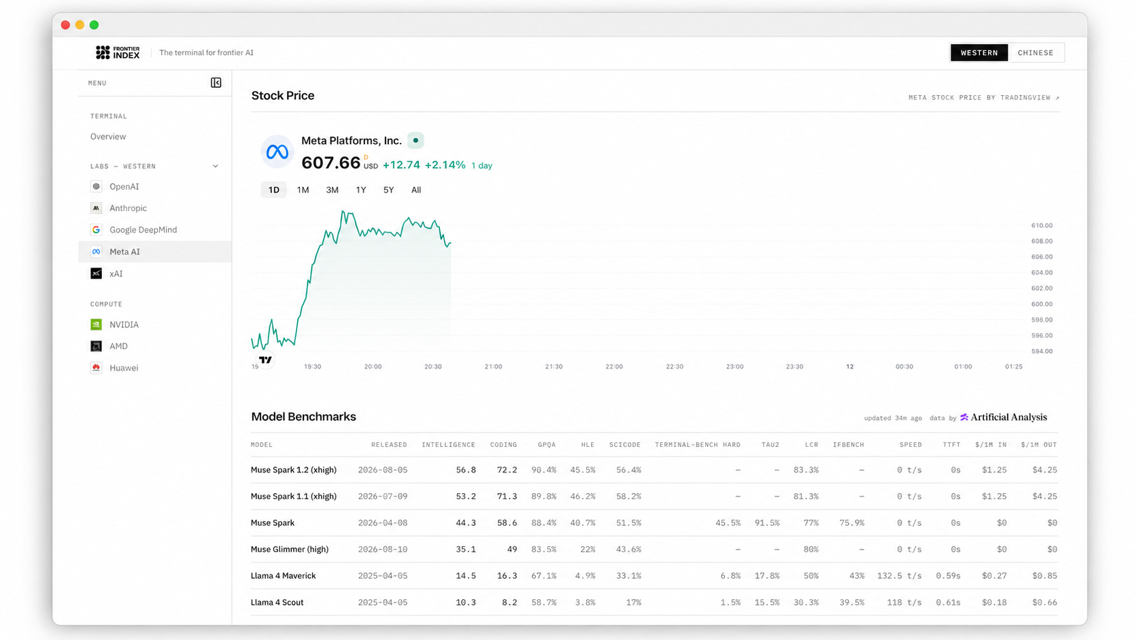Switch to Western labs view
1137x640 pixels.
tap(979, 53)
